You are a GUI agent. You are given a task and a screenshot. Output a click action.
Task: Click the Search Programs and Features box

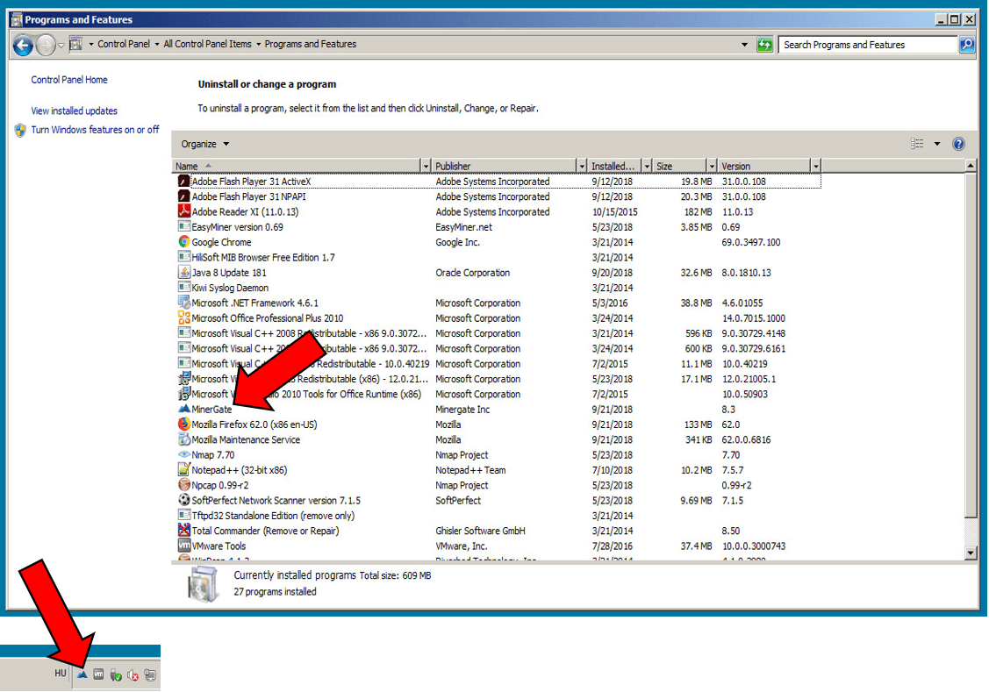point(867,45)
